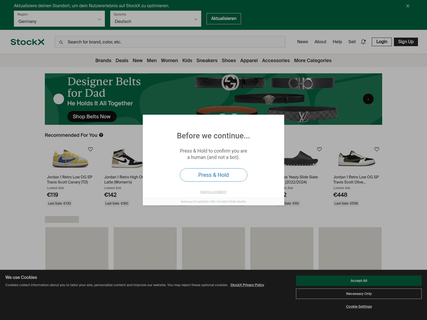Screen dimensions: 427x320
Task: Open the Deals menu
Action: coord(122,61)
